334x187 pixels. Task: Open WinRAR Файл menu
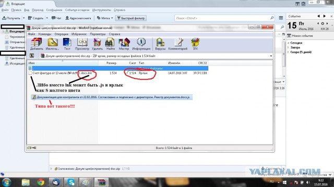click(31, 34)
